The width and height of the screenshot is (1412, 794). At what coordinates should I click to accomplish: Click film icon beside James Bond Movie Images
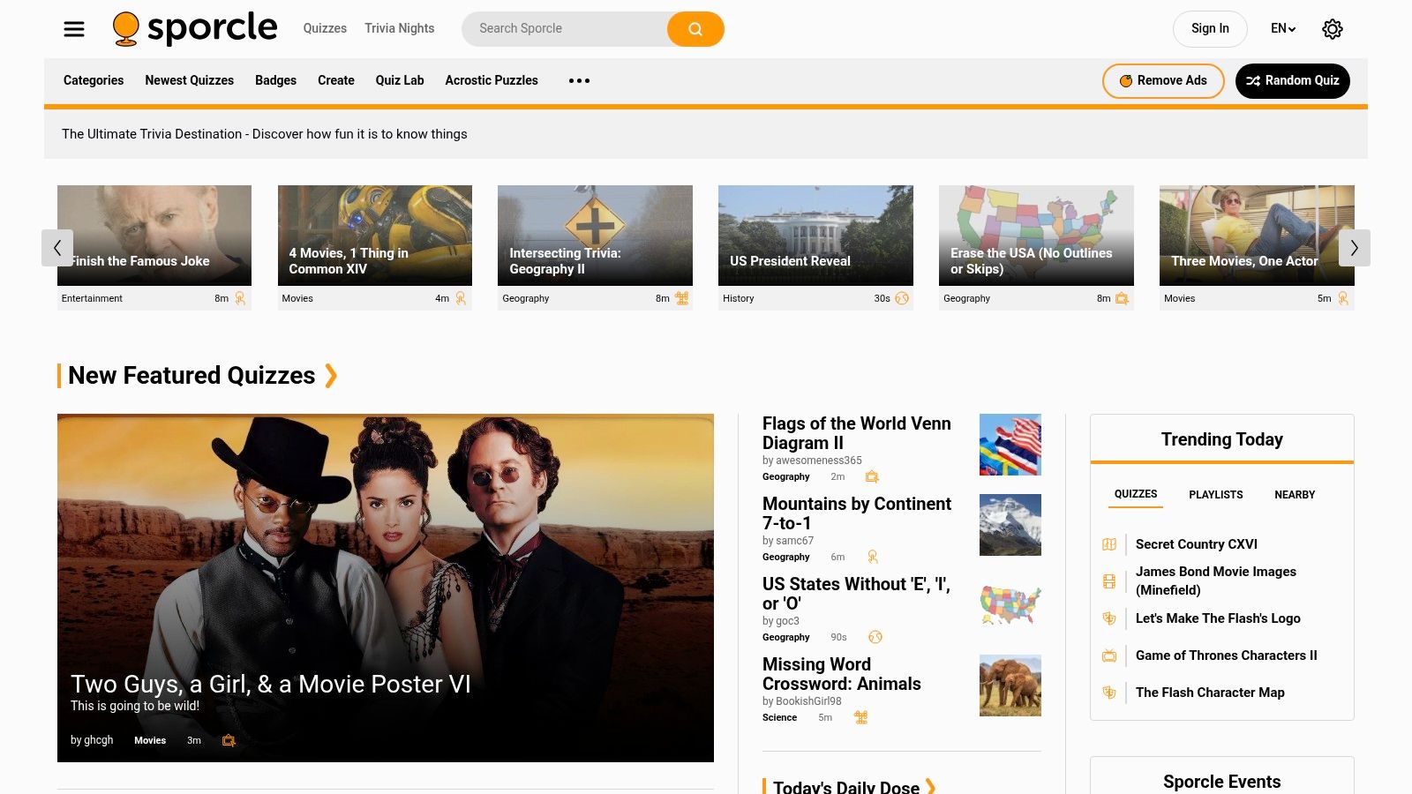(1109, 581)
